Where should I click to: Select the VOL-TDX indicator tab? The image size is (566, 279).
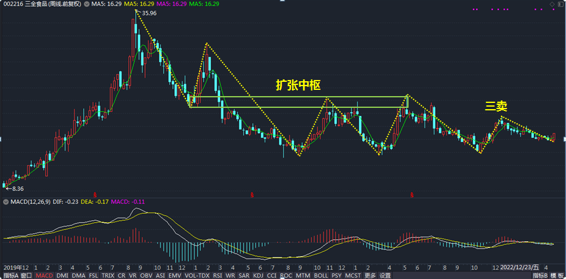pyautogui.click(x=197, y=275)
